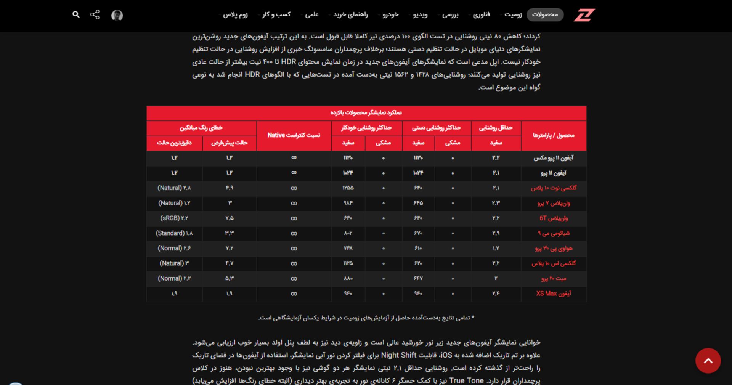Viewport: 732px width, 385px height.
Task: Click the footnote about Zoomit lab results
Action: click(366, 318)
